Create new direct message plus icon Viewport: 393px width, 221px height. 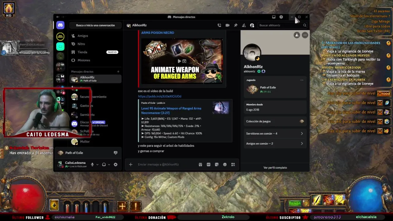tap(118, 72)
